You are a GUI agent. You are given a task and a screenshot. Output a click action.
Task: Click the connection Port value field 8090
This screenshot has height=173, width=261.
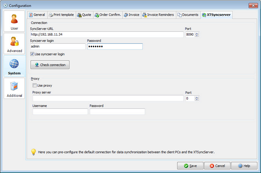(190, 34)
